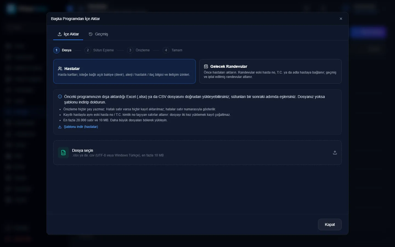Download the template via Şablonu indir (hastalar)
Screen dimensions: 395x247
tap(78, 127)
